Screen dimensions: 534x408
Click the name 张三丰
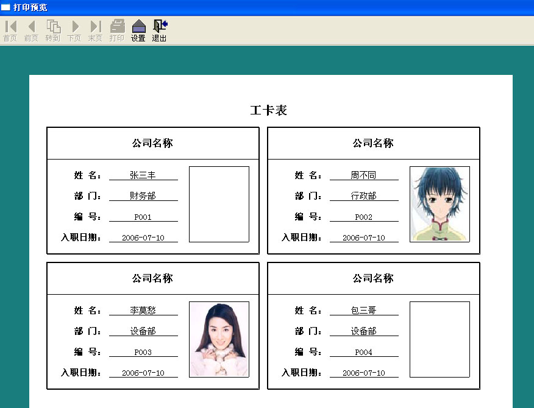pyautogui.click(x=143, y=175)
